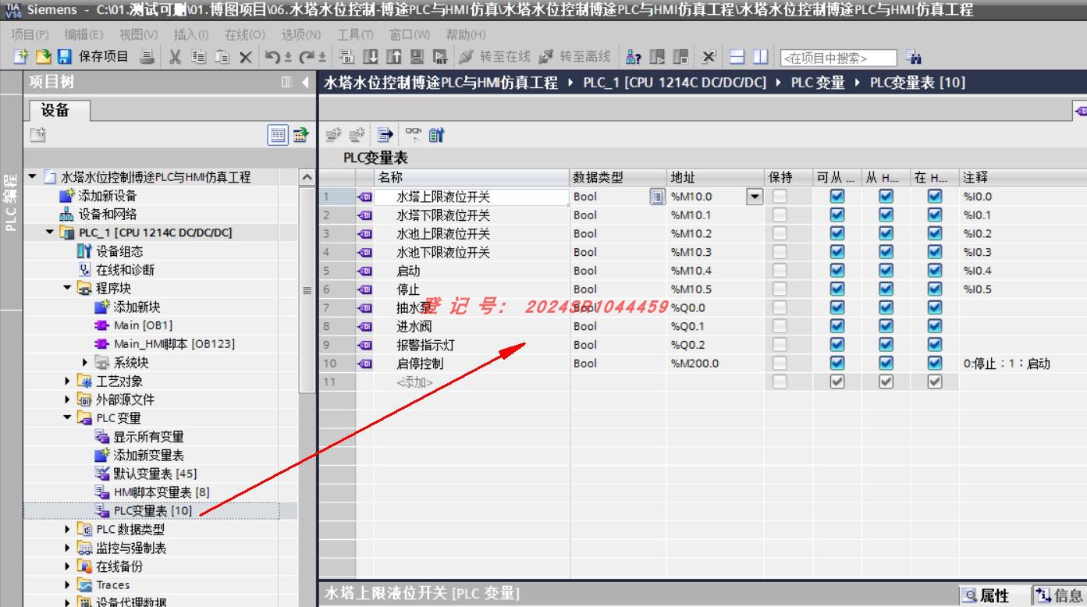Select the 设备 tab in project tree
Screen dimensions: 1087x607
click(x=59, y=110)
